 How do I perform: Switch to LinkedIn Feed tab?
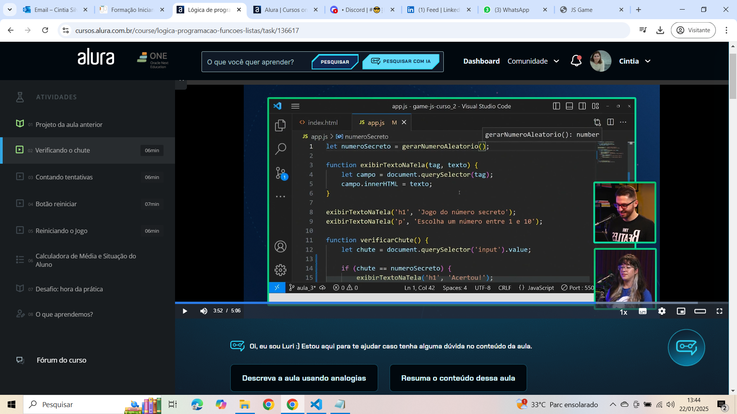439,10
